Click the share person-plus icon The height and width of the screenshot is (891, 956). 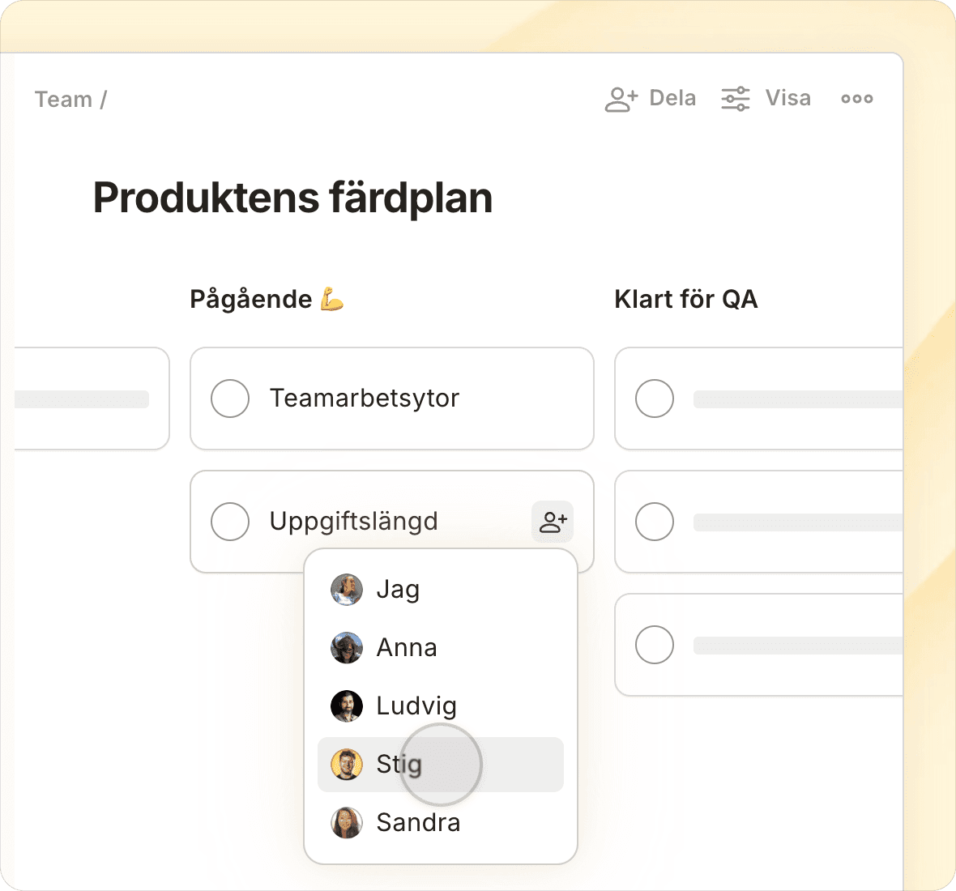[x=621, y=99]
